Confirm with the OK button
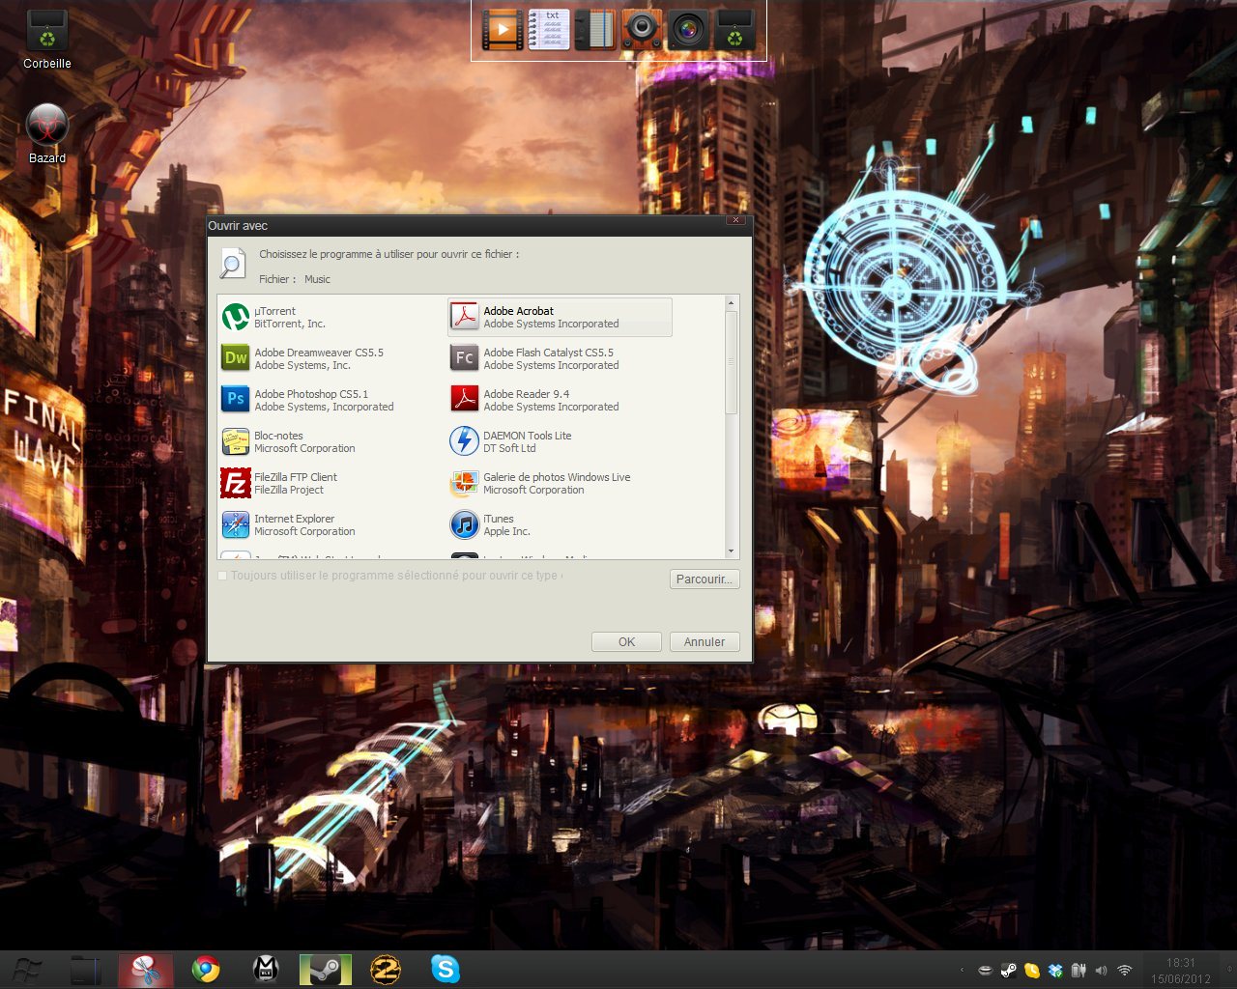The image size is (1237, 989). click(x=626, y=642)
